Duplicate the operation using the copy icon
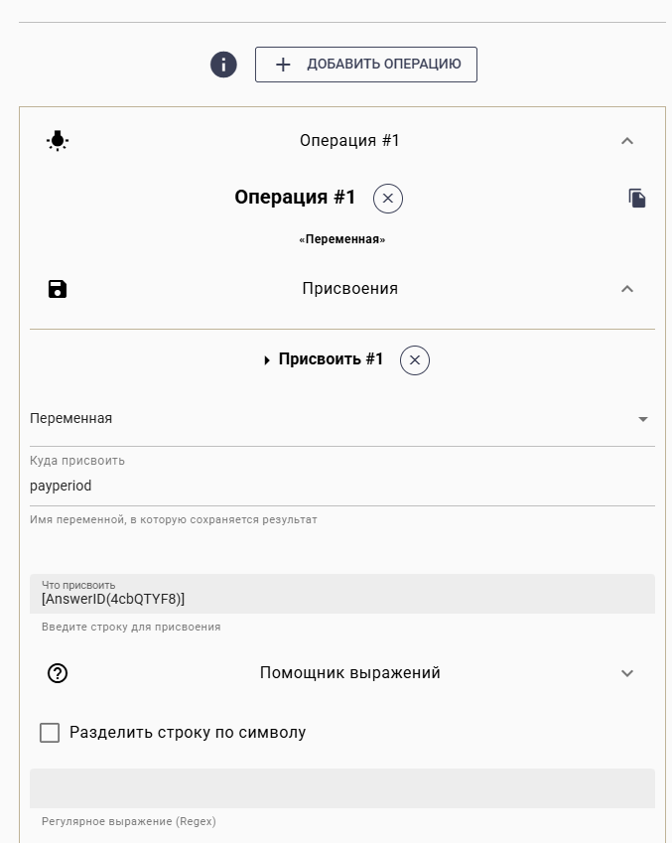Viewport: 672px width, 843px height. (636, 198)
